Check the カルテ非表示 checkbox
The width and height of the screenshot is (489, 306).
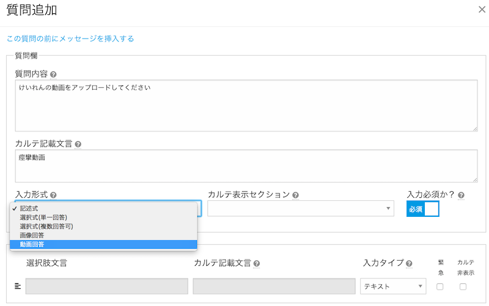point(463,286)
